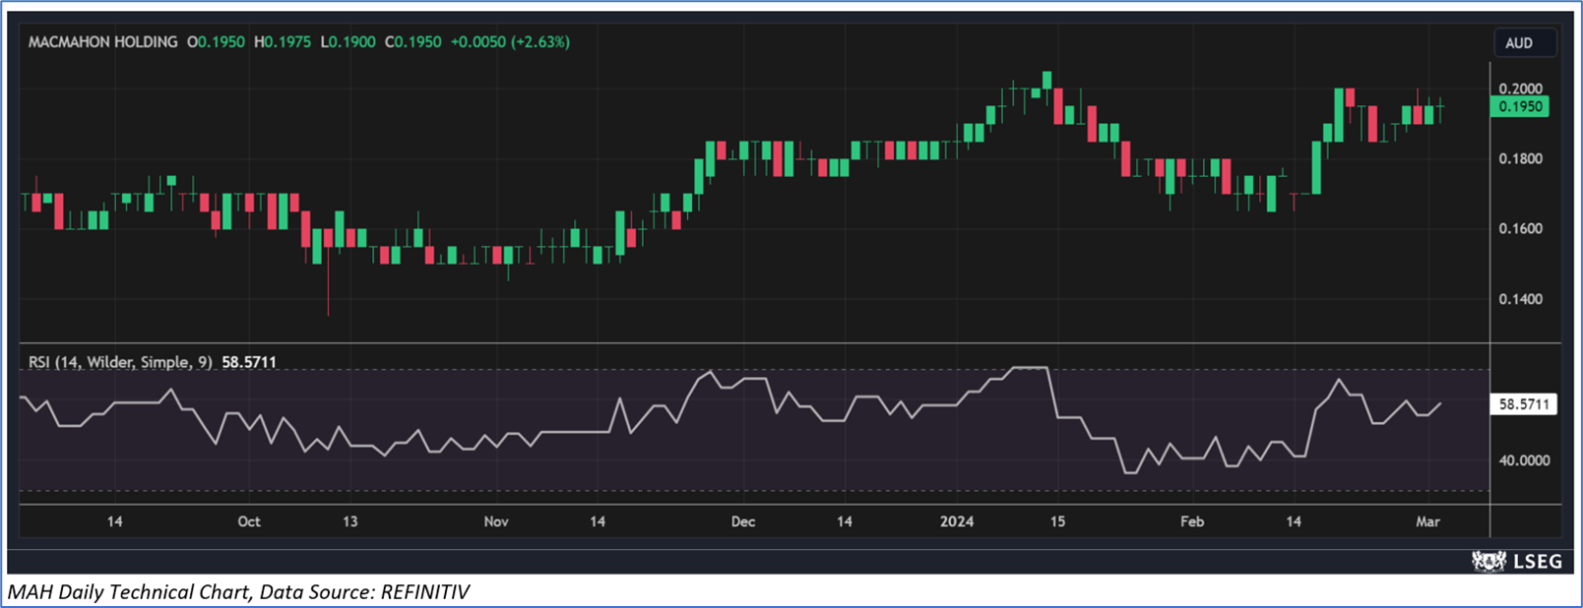
Task: Click the 0.2000 price axis label
Action: 1520,89
